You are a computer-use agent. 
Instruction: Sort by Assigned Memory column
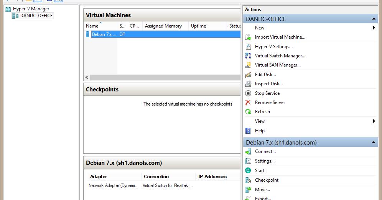[x=165, y=26]
